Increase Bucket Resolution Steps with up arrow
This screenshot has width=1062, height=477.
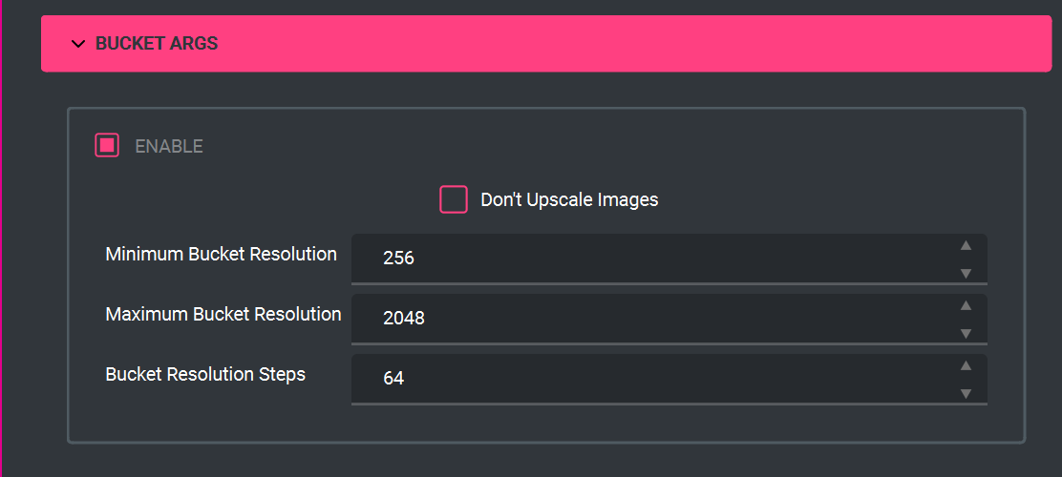(x=966, y=365)
